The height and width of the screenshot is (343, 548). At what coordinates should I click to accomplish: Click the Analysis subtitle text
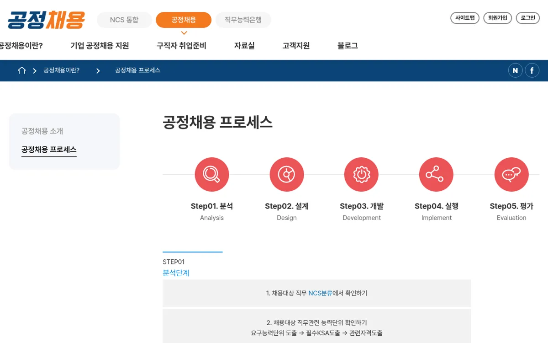(212, 218)
